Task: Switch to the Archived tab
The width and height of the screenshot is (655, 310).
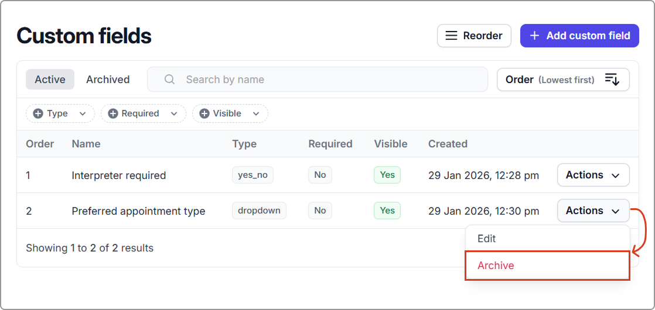Action: tap(108, 80)
